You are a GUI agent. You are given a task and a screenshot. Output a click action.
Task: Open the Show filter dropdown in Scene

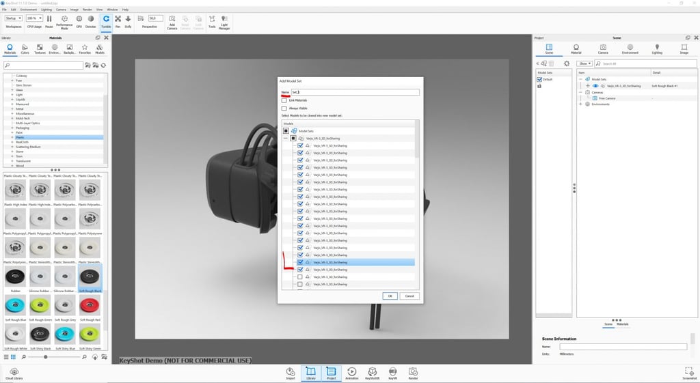click(584, 63)
